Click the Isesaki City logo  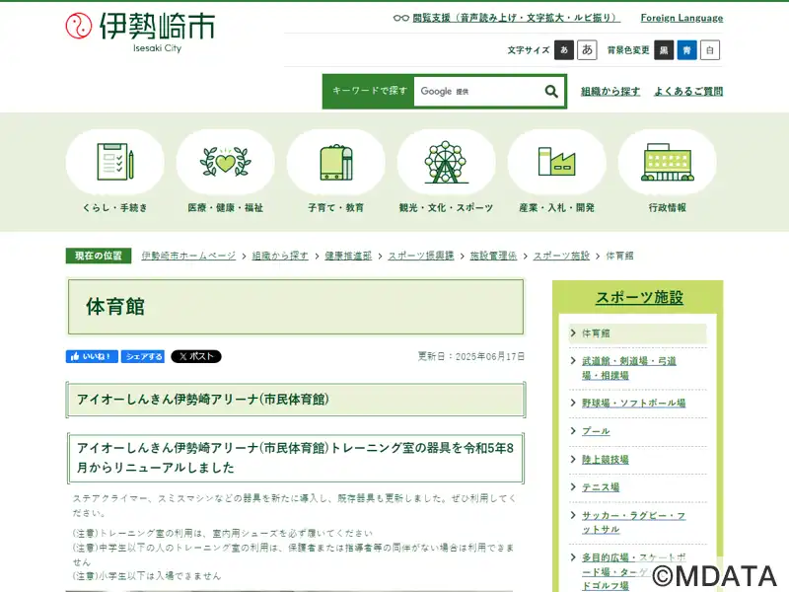coord(139,30)
